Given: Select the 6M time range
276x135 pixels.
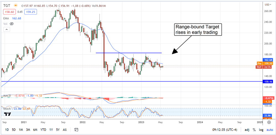Looking at the screenshot, I should [35, 130].
